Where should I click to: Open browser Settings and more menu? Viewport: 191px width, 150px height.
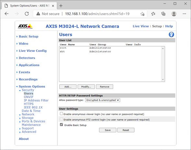[184, 14]
